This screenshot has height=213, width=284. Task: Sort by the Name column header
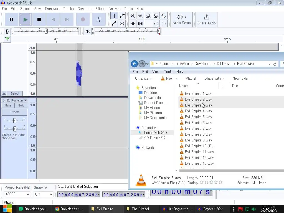point(183,86)
